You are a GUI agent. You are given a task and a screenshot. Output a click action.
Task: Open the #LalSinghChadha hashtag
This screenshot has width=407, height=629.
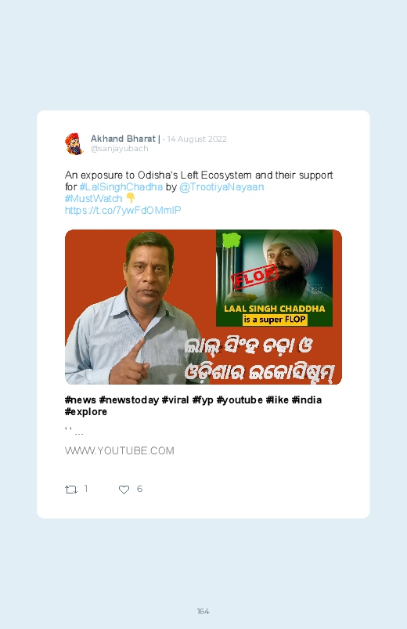[121, 187]
